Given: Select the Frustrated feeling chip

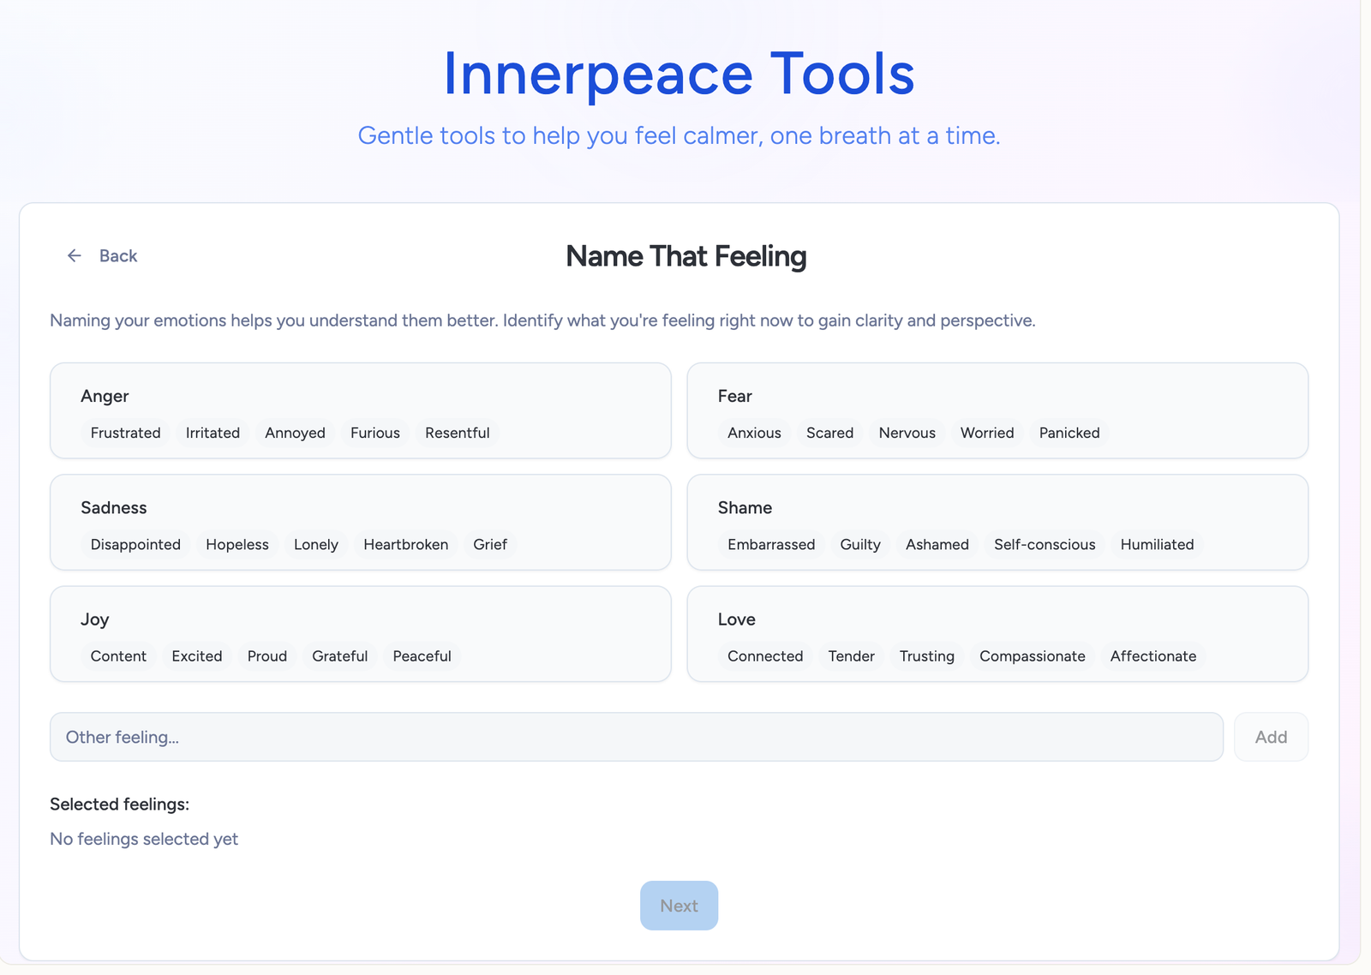Looking at the screenshot, I should [126, 434].
